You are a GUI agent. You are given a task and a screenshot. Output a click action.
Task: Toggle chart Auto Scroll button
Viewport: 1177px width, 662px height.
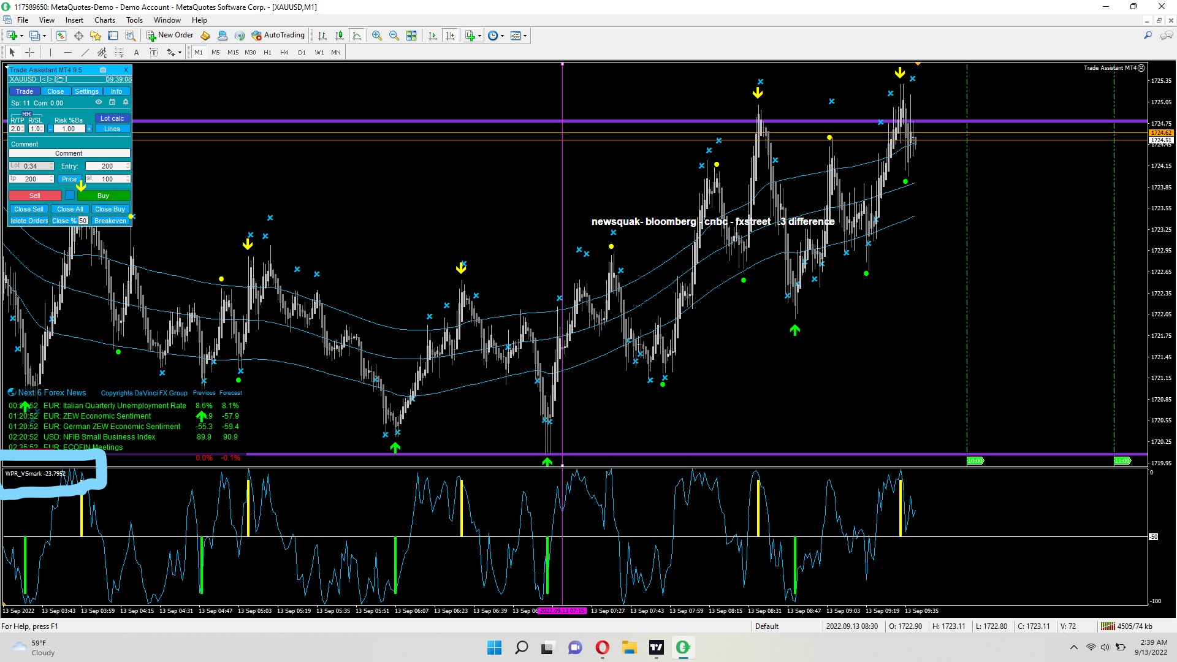(x=433, y=36)
